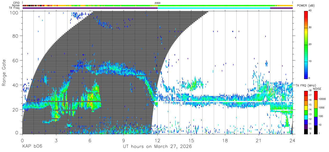Click the 40 tick on Range Gate axis
The width and height of the screenshot is (329, 152).
coord(15,85)
